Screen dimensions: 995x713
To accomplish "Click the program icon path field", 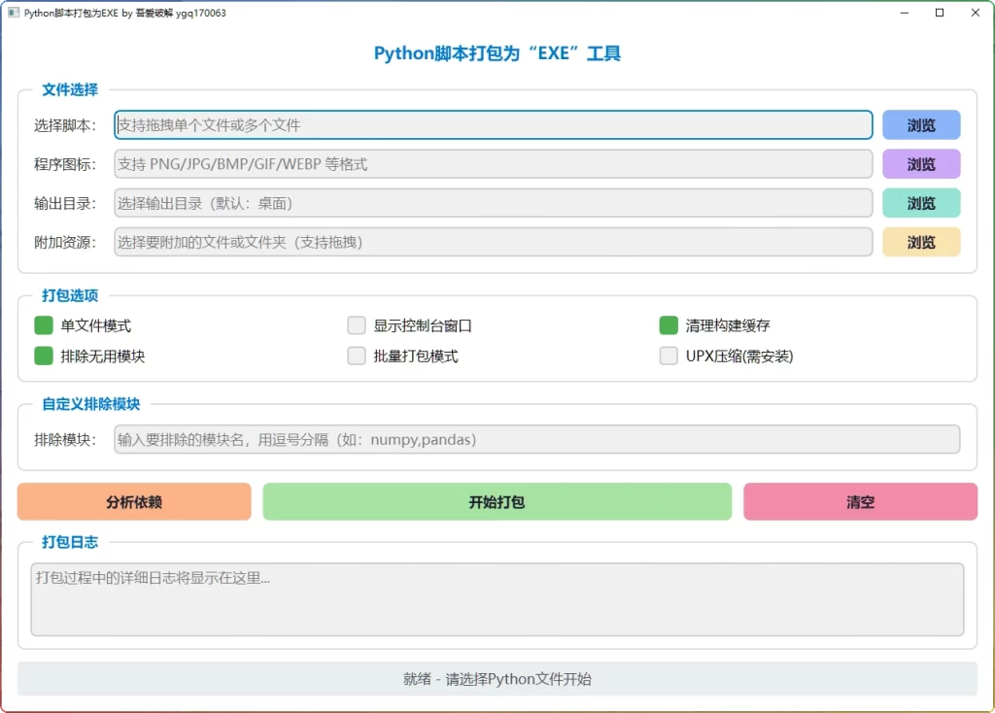I will [x=491, y=163].
